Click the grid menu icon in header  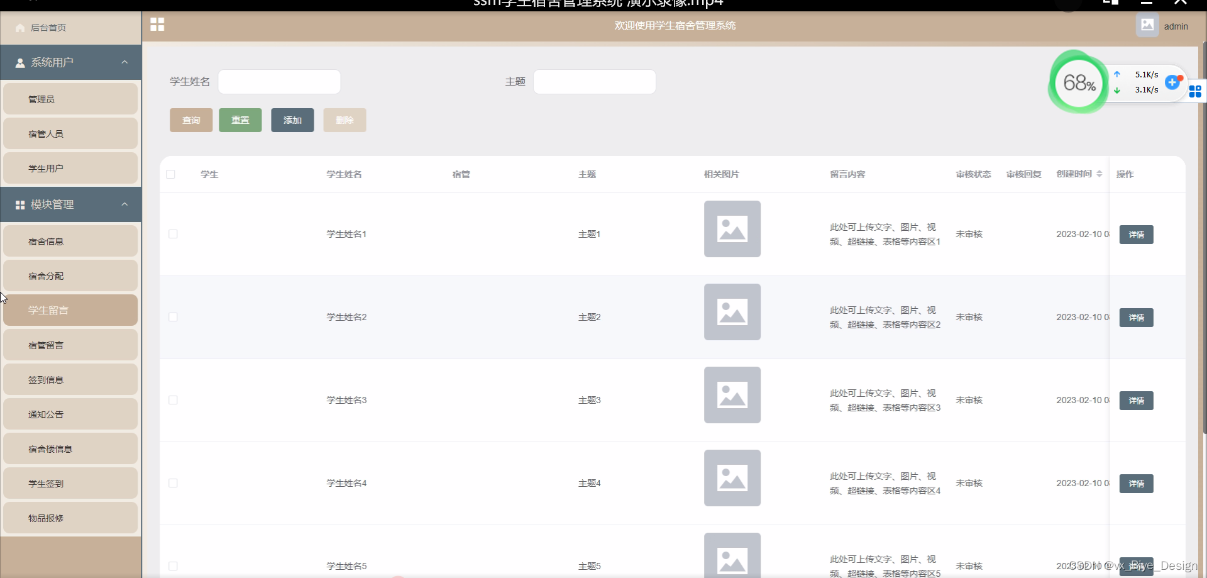(x=157, y=25)
